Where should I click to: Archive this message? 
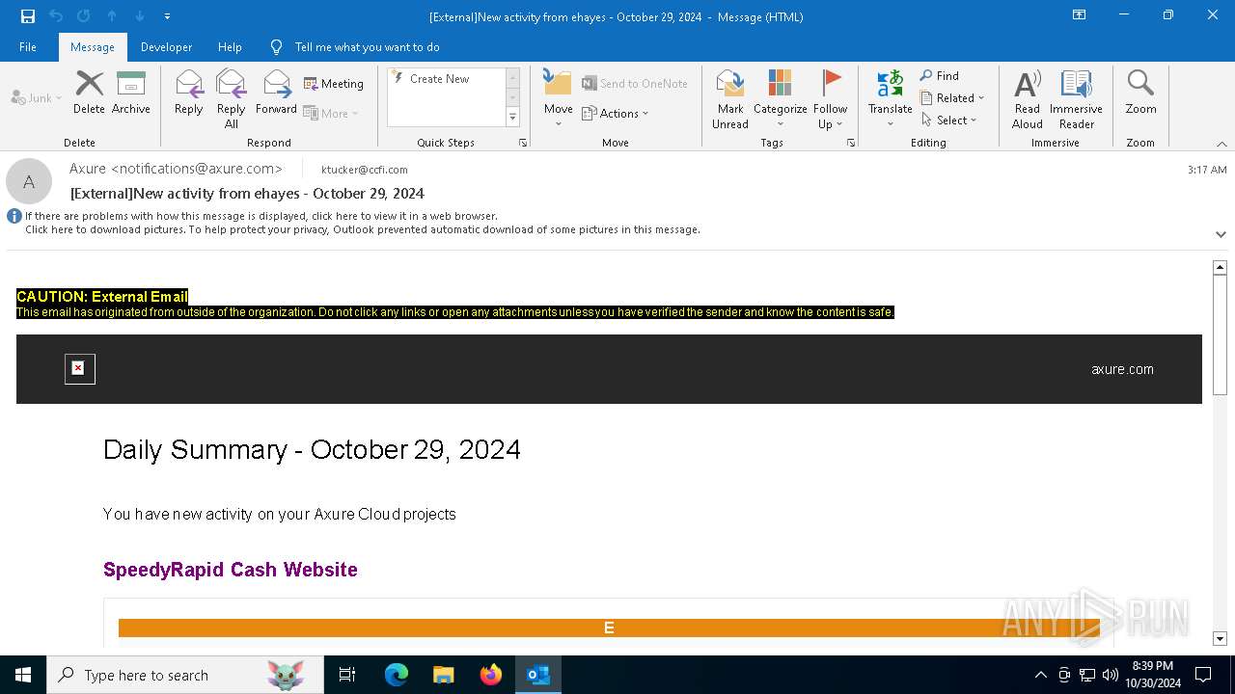coord(131,93)
